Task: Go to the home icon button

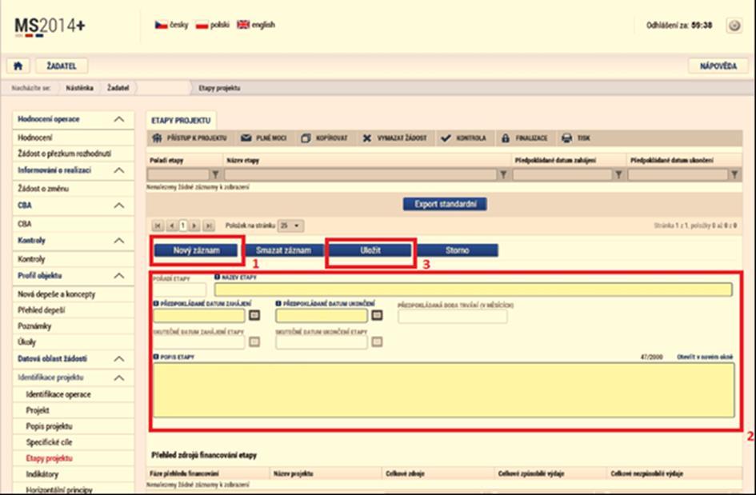Action: (x=18, y=66)
